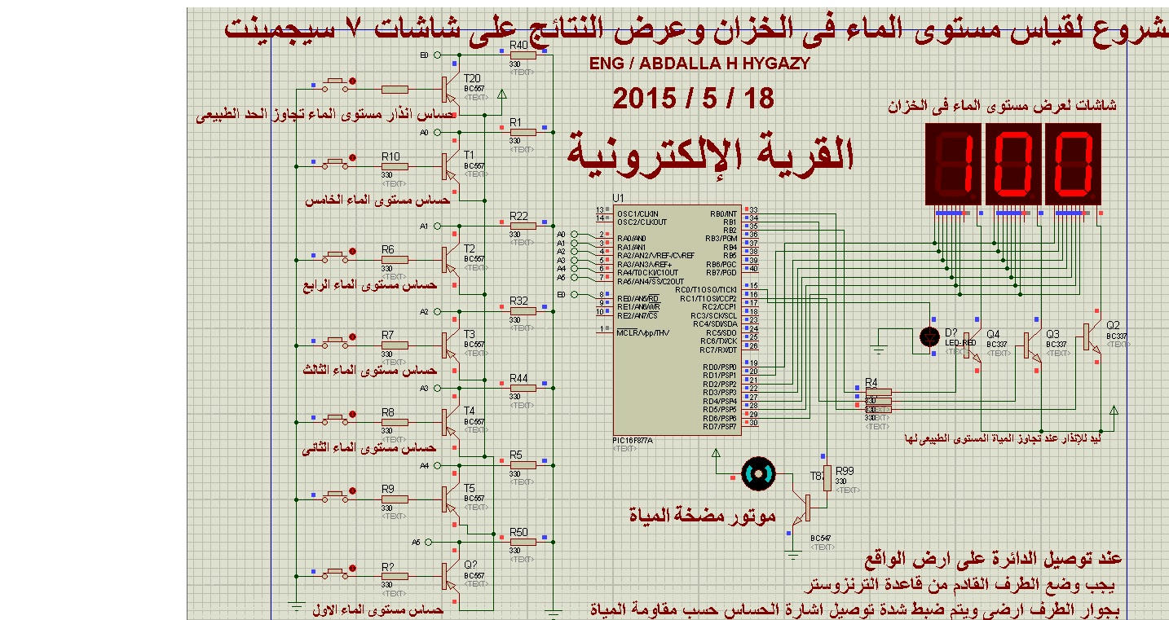
Task: Select transistor Q4 BC337
Action: click(972, 345)
